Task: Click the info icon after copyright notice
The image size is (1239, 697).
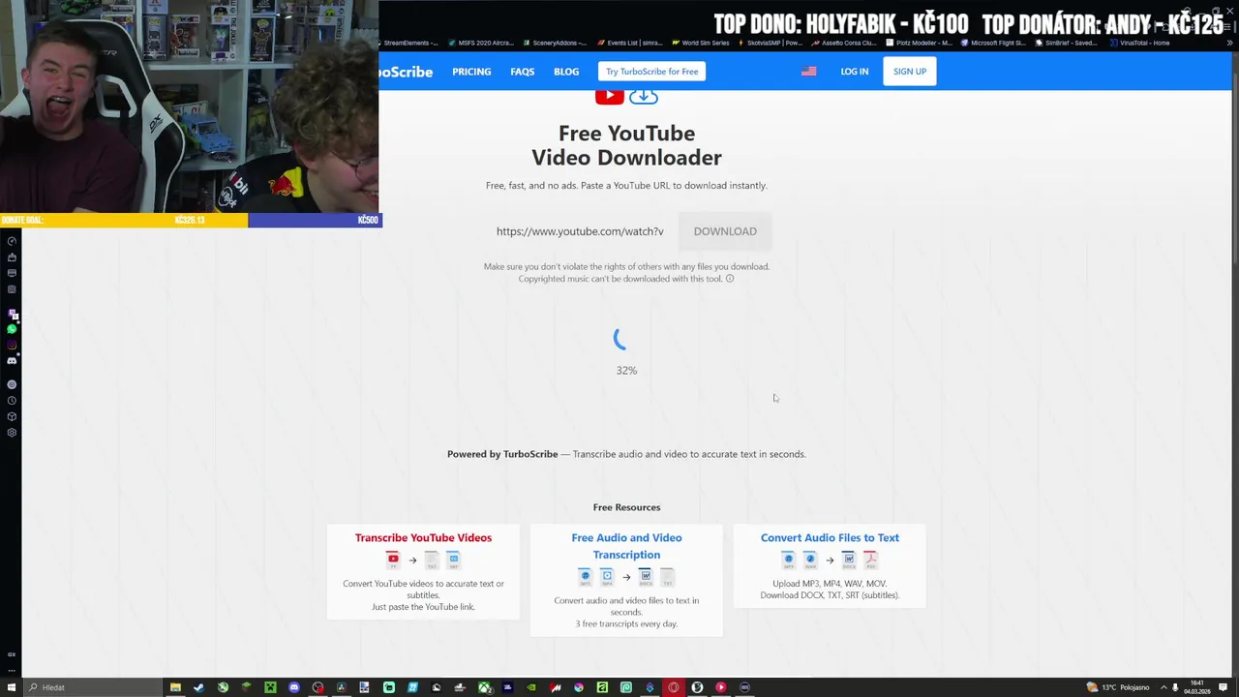Action: 730,279
